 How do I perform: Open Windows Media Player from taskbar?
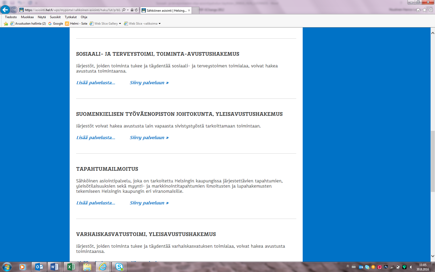pos(23,267)
